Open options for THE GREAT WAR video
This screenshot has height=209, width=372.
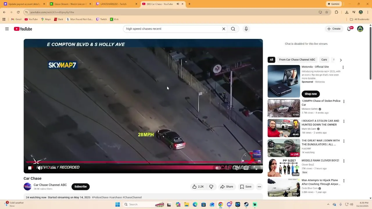point(344,141)
